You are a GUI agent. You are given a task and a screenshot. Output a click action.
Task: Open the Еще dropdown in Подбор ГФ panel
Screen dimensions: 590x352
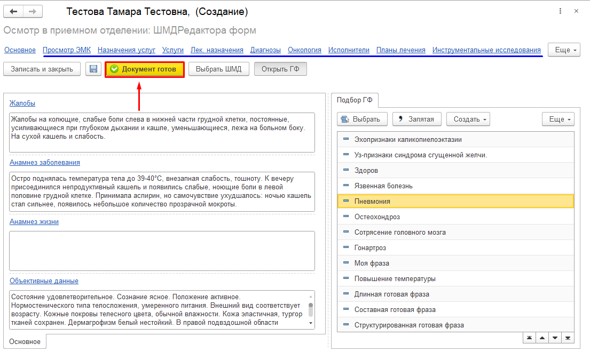pos(558,119)
